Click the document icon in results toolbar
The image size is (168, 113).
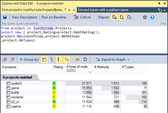pos(85,59)
